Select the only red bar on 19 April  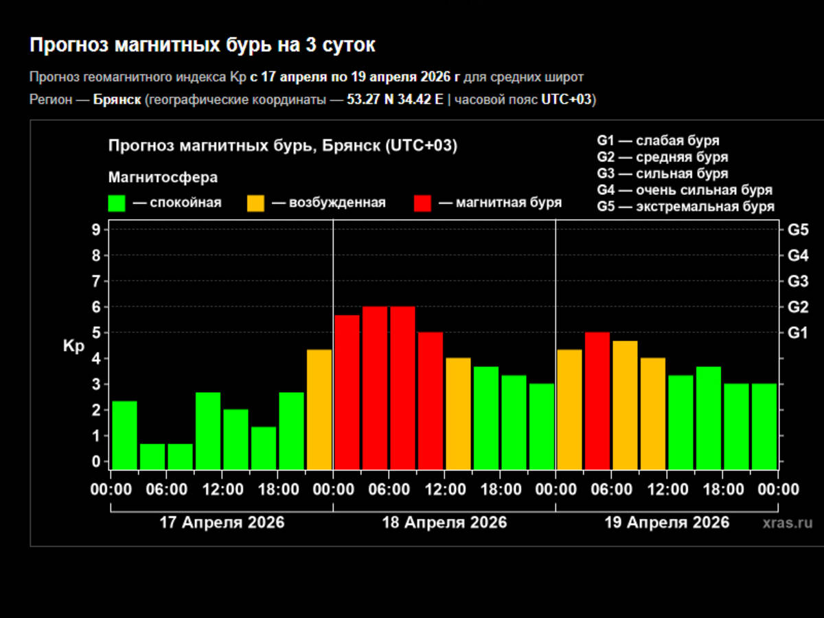(597, 400)
